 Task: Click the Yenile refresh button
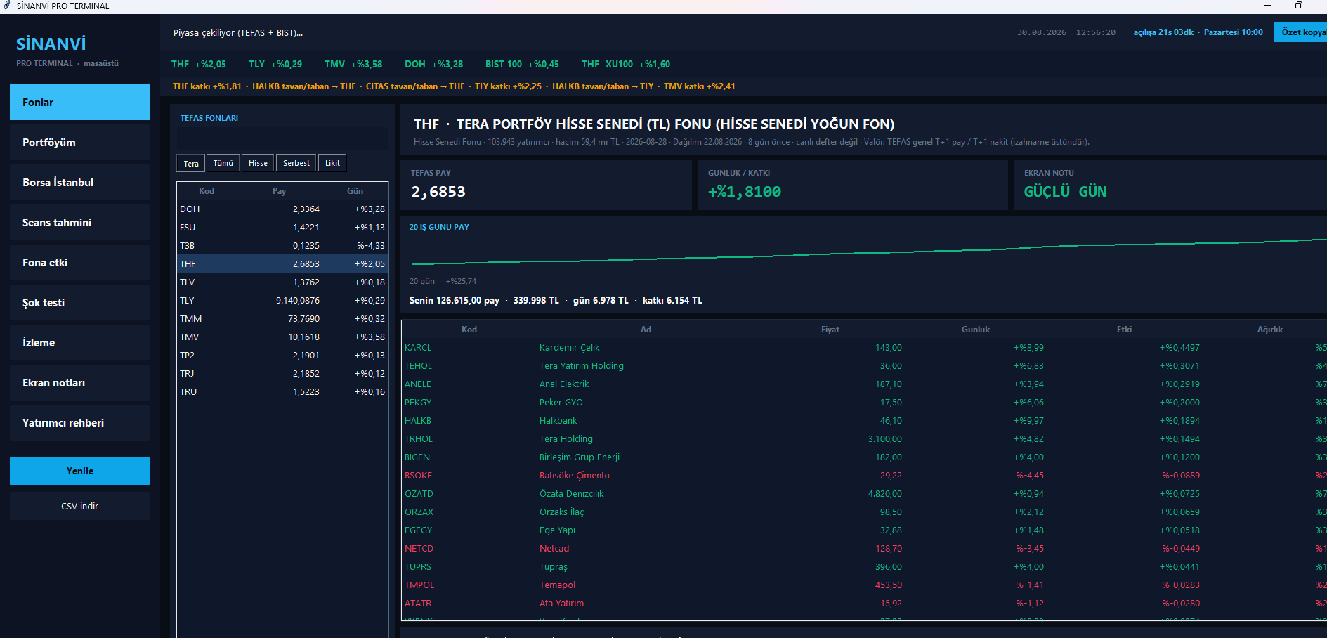click(x=80, y=471)
